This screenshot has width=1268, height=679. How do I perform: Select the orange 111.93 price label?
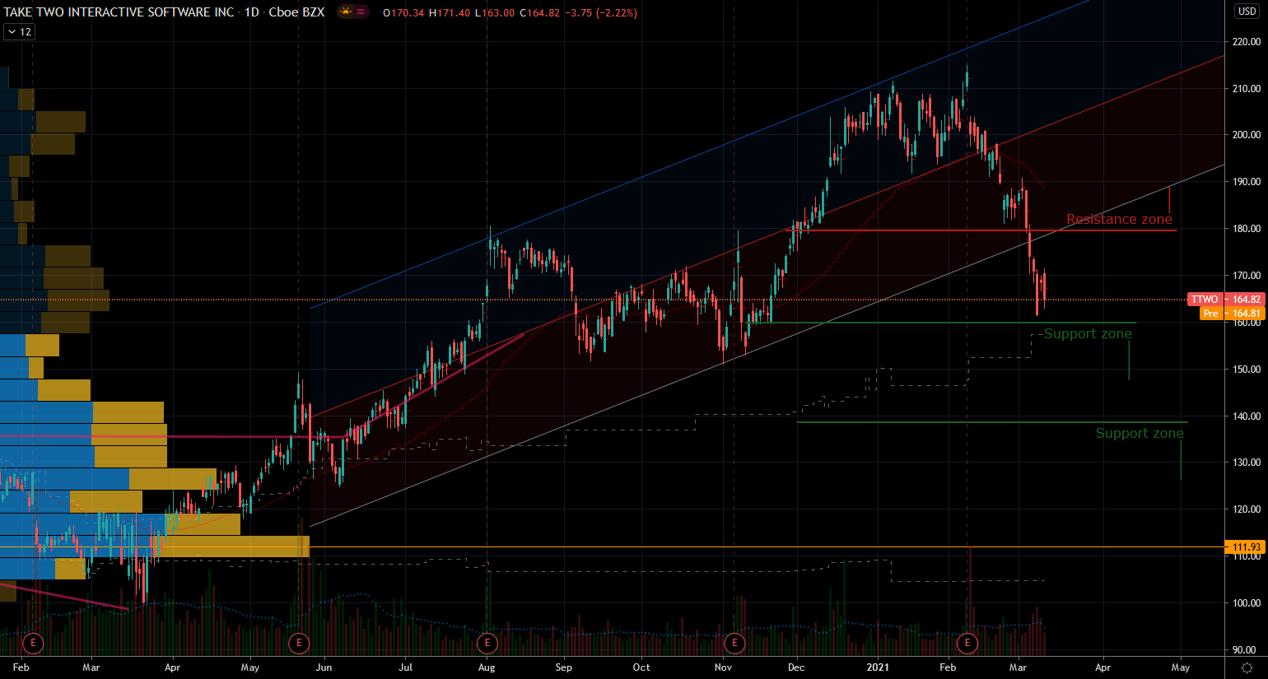coord(1245,547)
